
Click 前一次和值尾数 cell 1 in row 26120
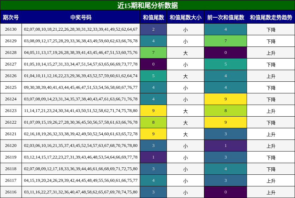pos(225,146)
